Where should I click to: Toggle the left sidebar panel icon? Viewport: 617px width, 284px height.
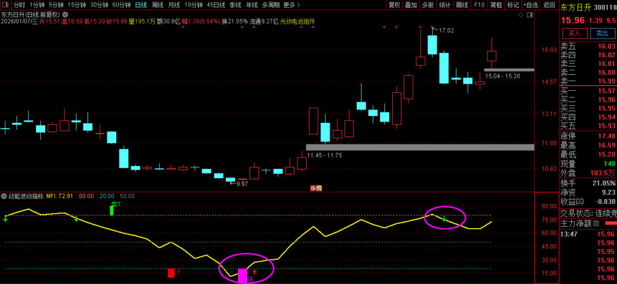coord(5,5)
